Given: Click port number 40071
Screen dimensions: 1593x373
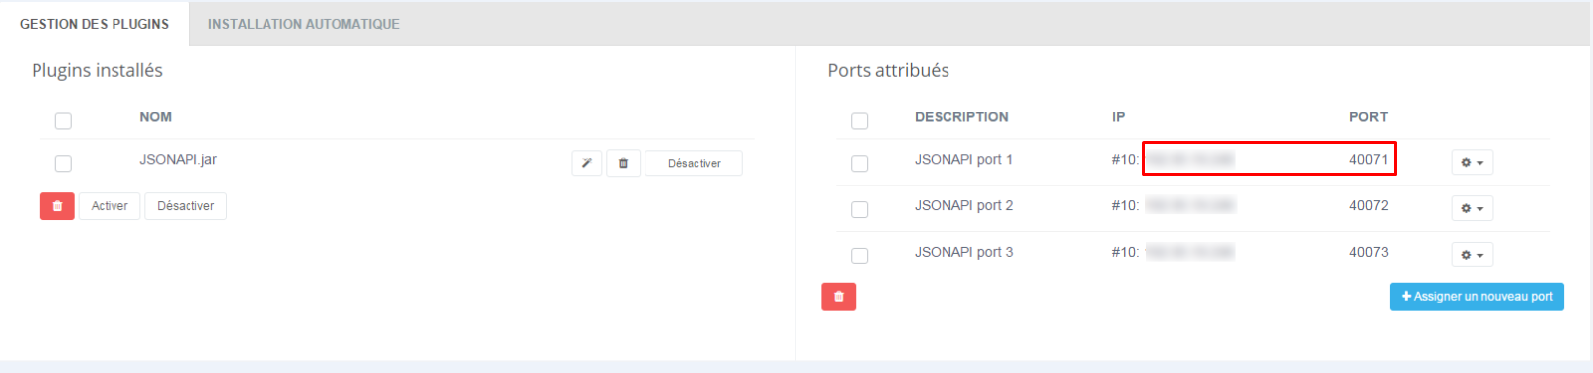Looking at the screenshot, I should (1368, 159).
